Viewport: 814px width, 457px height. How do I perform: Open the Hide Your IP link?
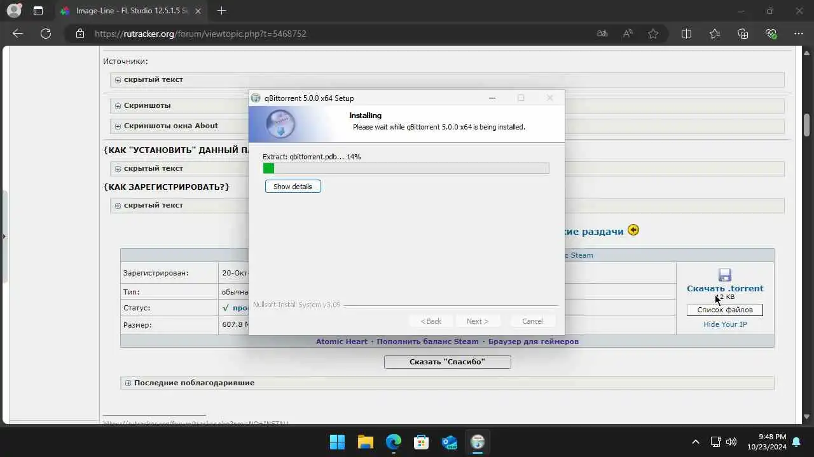(725, 324)
